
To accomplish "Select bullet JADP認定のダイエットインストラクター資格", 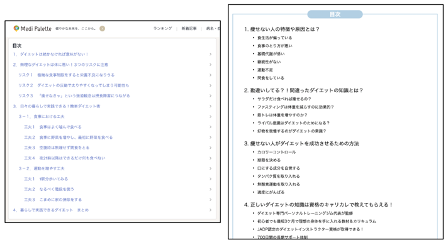I will [x=310, y=229].
